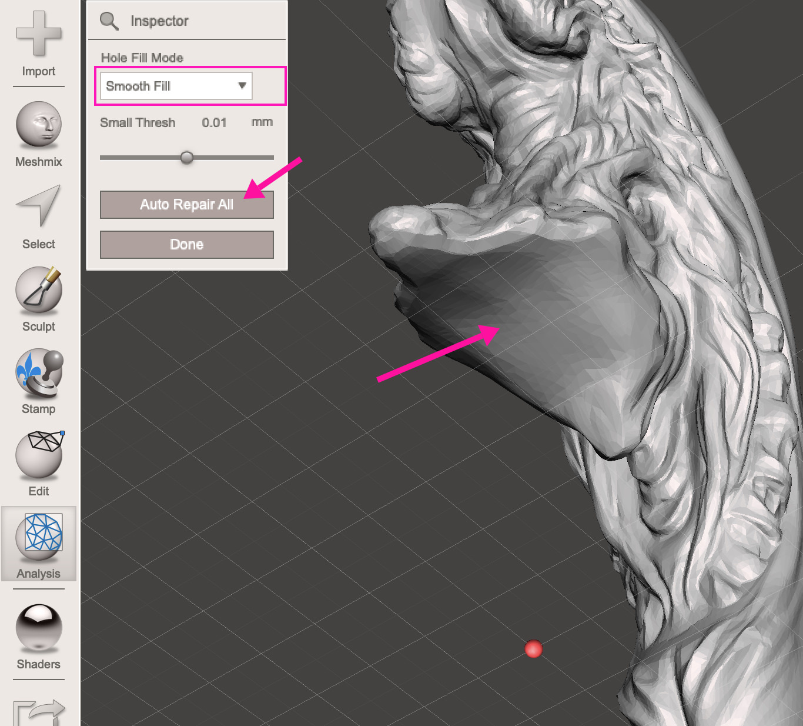Click the "Inspector" panel title
The height and width of the screenshot is (726, 803).
click(159, 21)
